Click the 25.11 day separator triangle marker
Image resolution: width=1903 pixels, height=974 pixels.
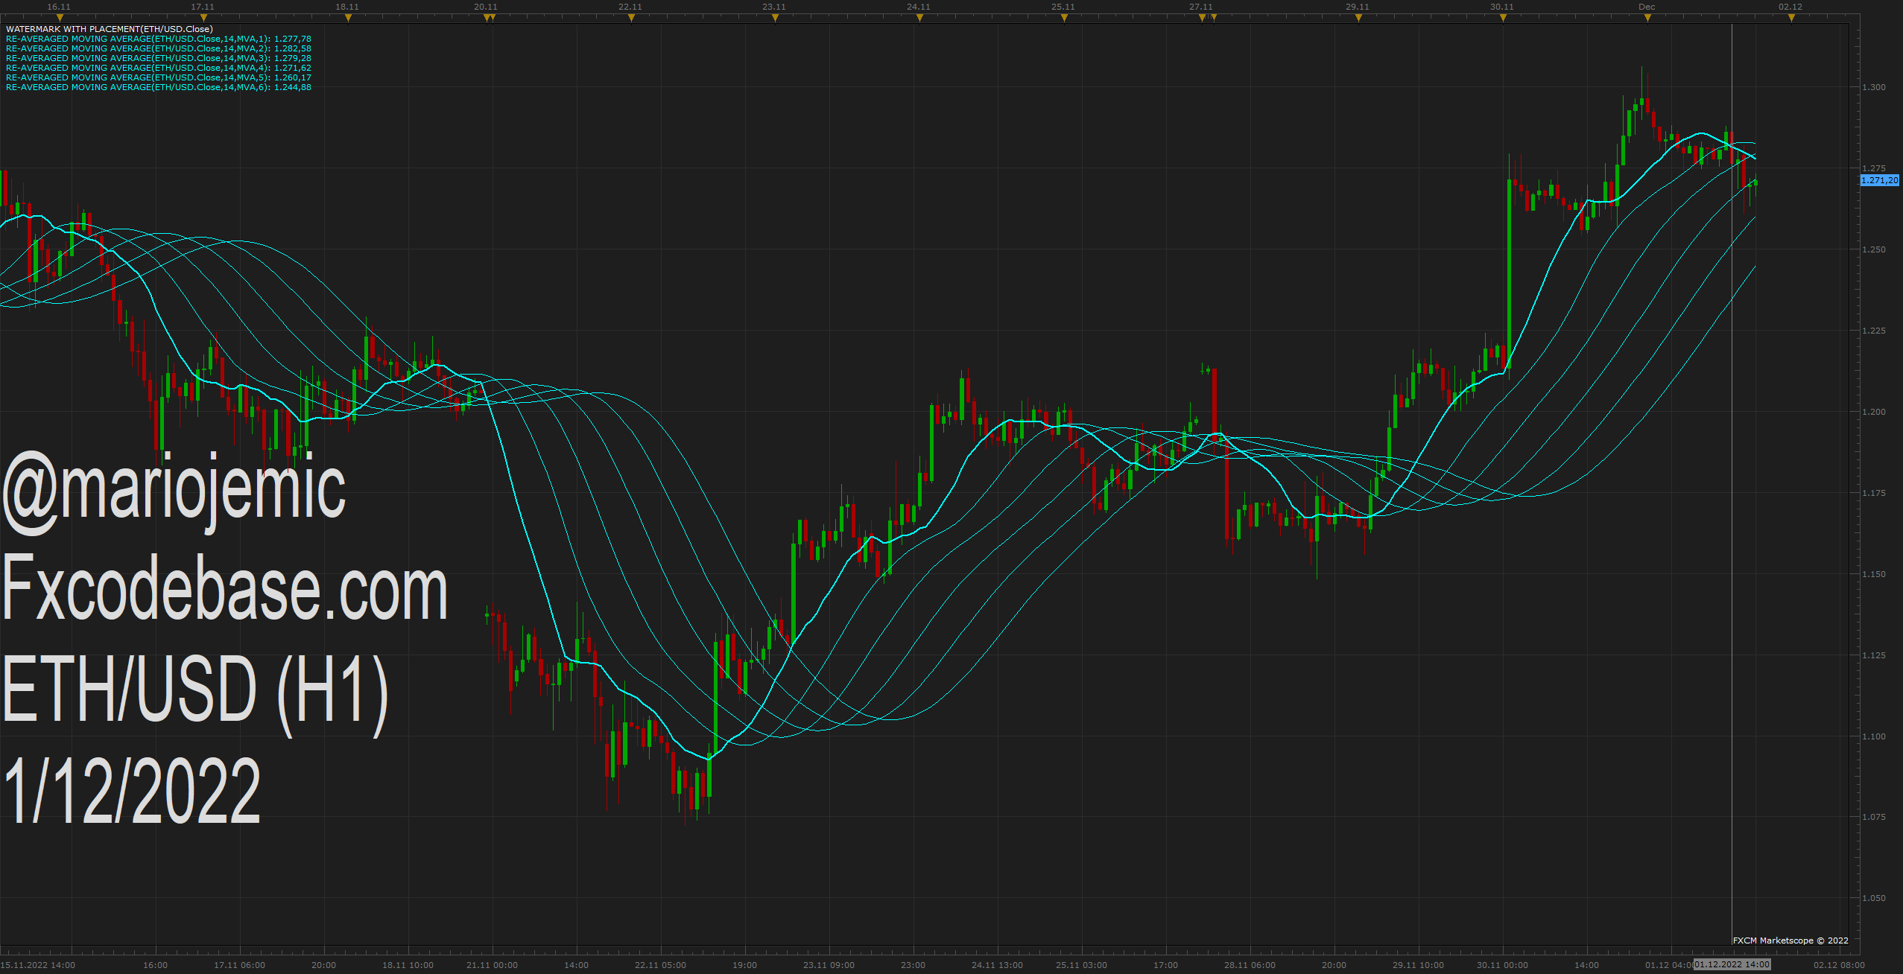pyautogui.click(x=1064, y=19)
